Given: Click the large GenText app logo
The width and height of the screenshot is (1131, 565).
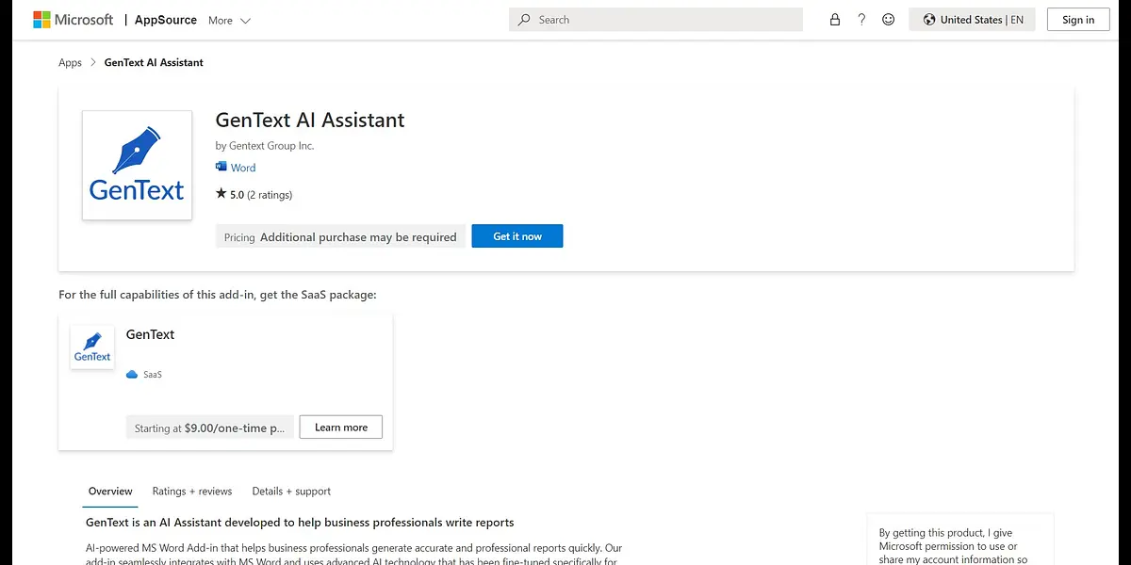Looking at the screenshot, I should click(x=137, y=166).
